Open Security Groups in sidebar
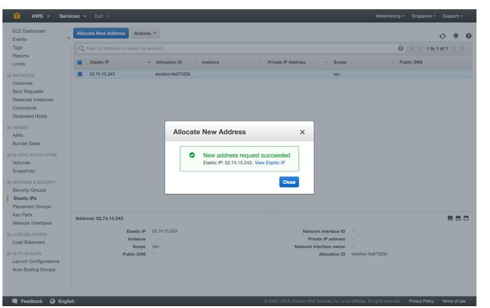The image size is (490, 308). pyautogui.click(x=29, y=190)
